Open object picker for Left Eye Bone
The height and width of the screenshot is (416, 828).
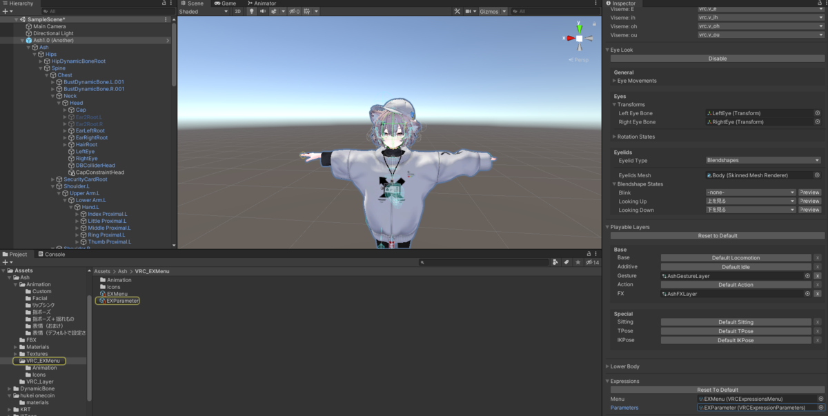coord(817,113)
